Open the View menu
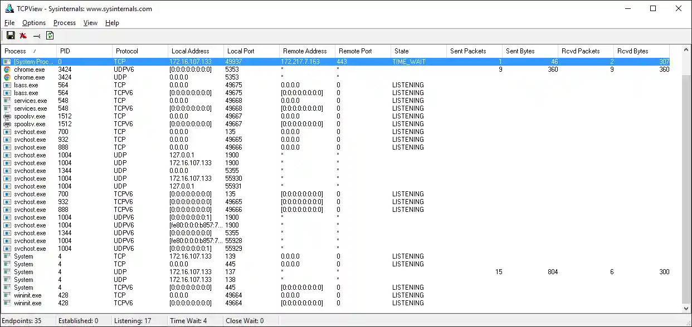Viewport: 692px width, 327px height. (90, 23)
